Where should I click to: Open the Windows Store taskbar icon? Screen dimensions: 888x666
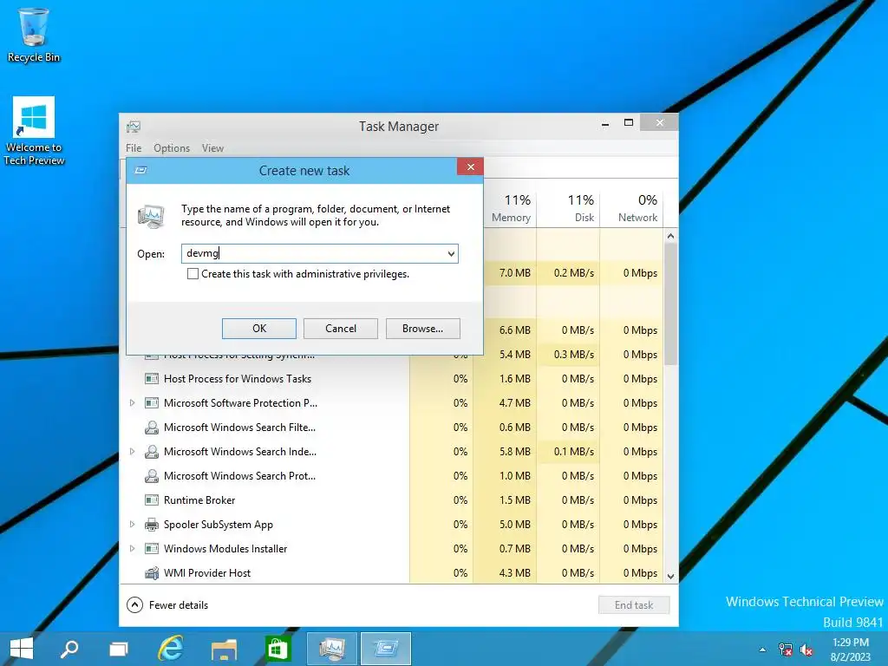coord(277,649)
